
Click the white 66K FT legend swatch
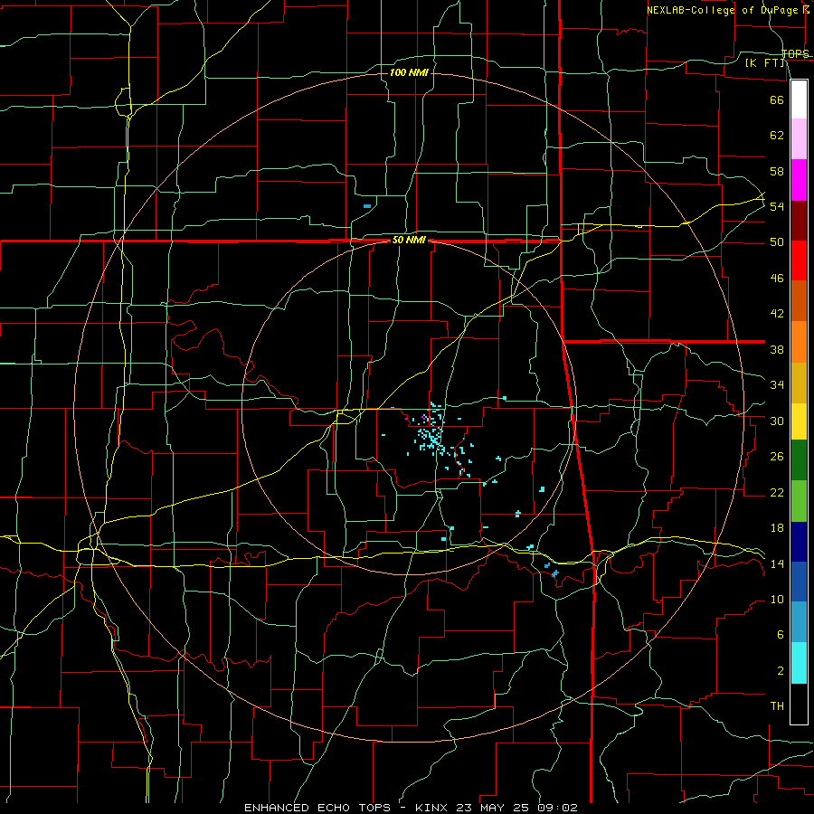799,99
